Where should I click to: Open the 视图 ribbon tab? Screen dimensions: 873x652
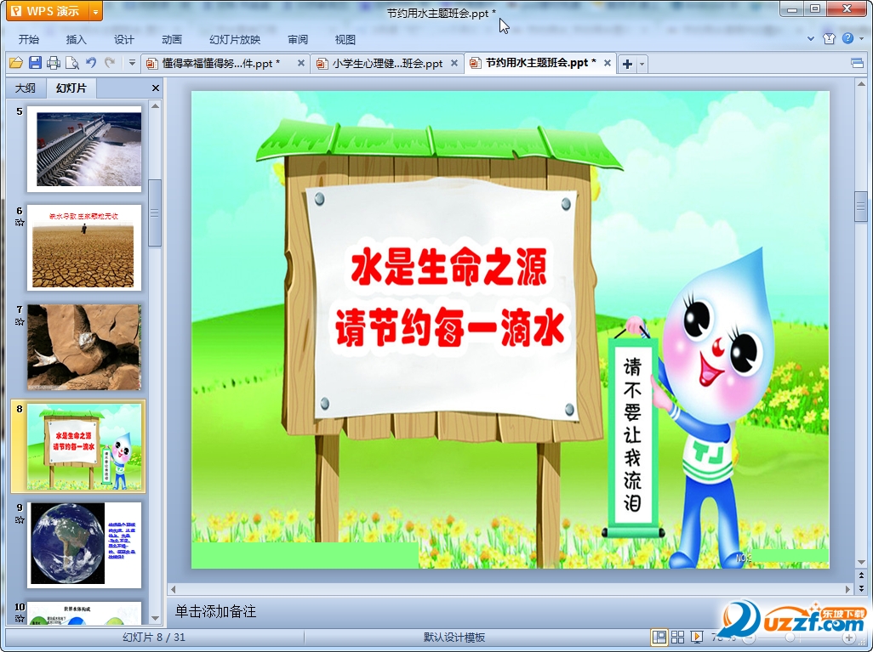[345, 39]
